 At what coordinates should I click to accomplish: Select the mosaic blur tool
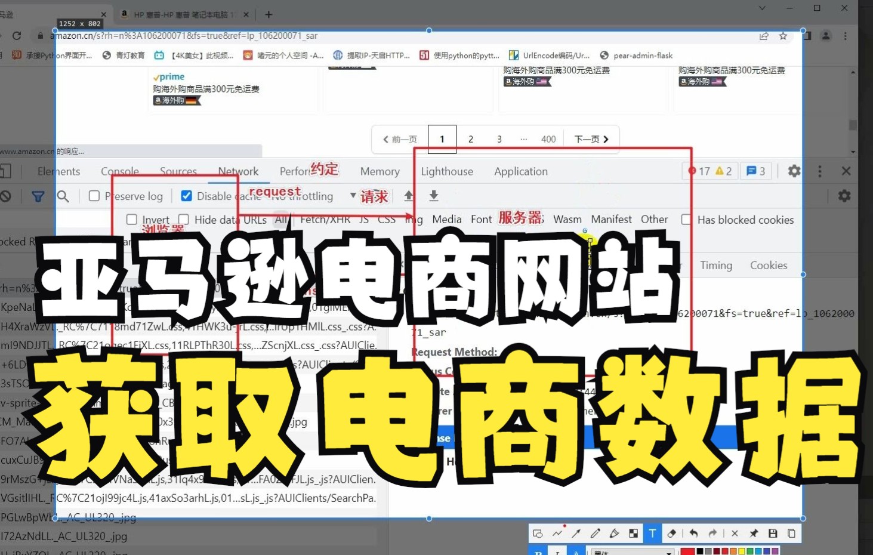click(633, 534)
